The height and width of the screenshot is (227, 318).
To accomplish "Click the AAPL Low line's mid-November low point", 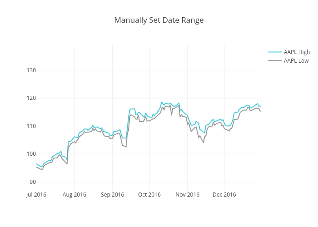I will pyautogui.click(x=203, y=142).
